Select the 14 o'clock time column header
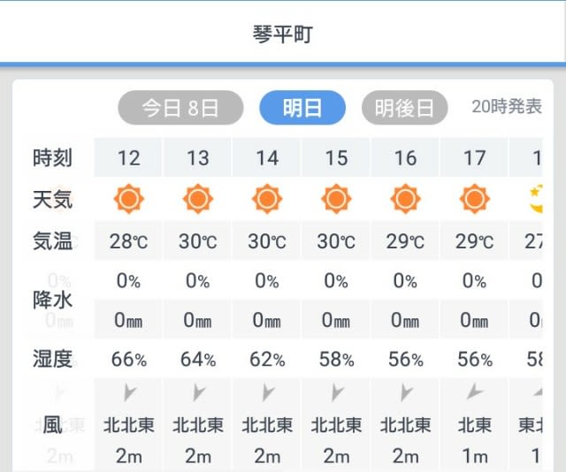The image size is (566, 472). click(267, 158)
